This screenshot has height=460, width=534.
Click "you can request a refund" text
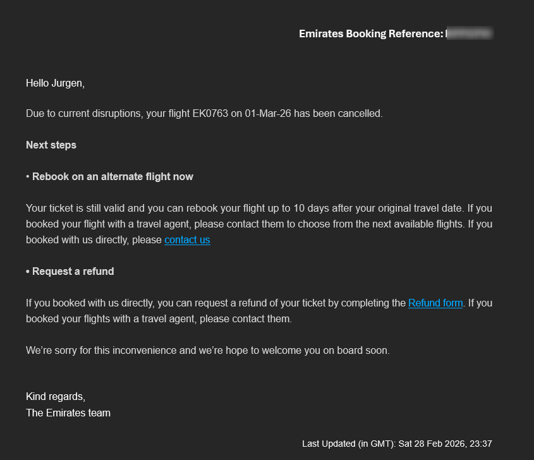coord(202,303)
